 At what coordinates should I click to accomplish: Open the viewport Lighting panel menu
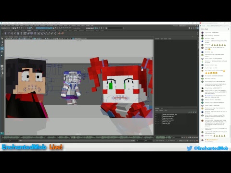16,37
